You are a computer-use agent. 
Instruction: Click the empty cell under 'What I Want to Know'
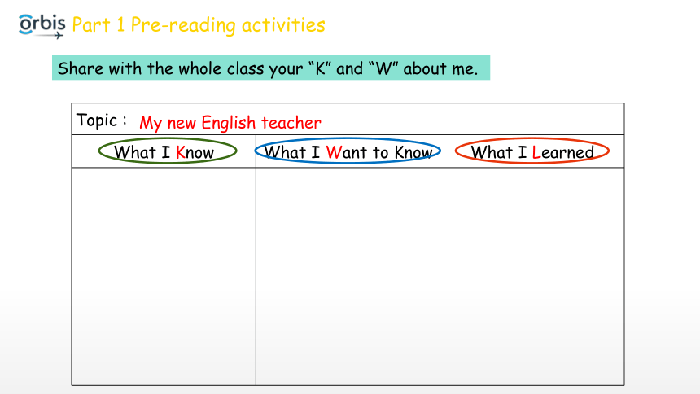348,277
